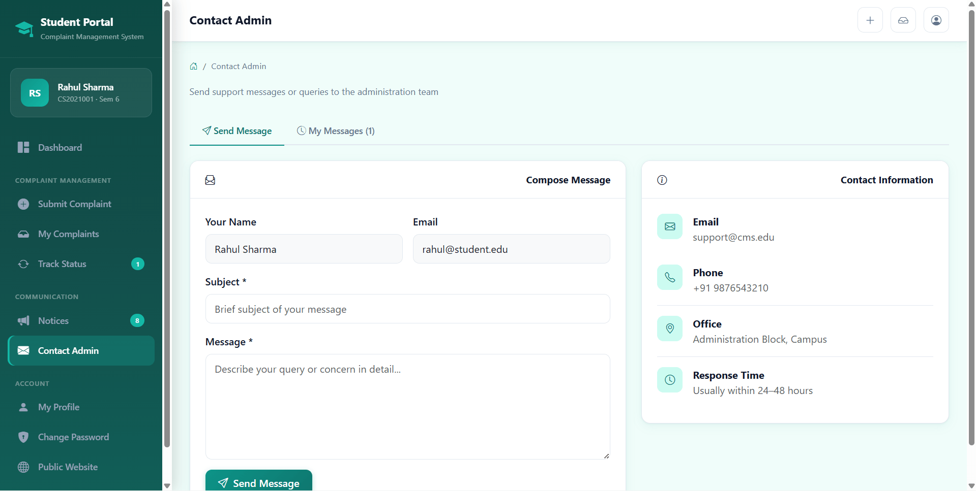The width and height of the screenshot is (976, 491).
Task: Click the Office location pin icon
Action: click(670, 329)
